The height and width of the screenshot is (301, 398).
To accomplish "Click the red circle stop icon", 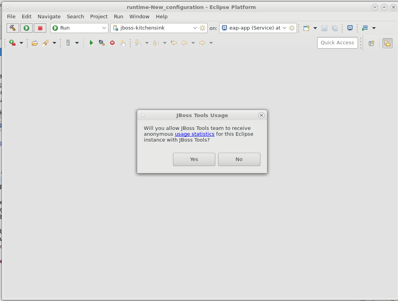I will [x=112, y=43].
